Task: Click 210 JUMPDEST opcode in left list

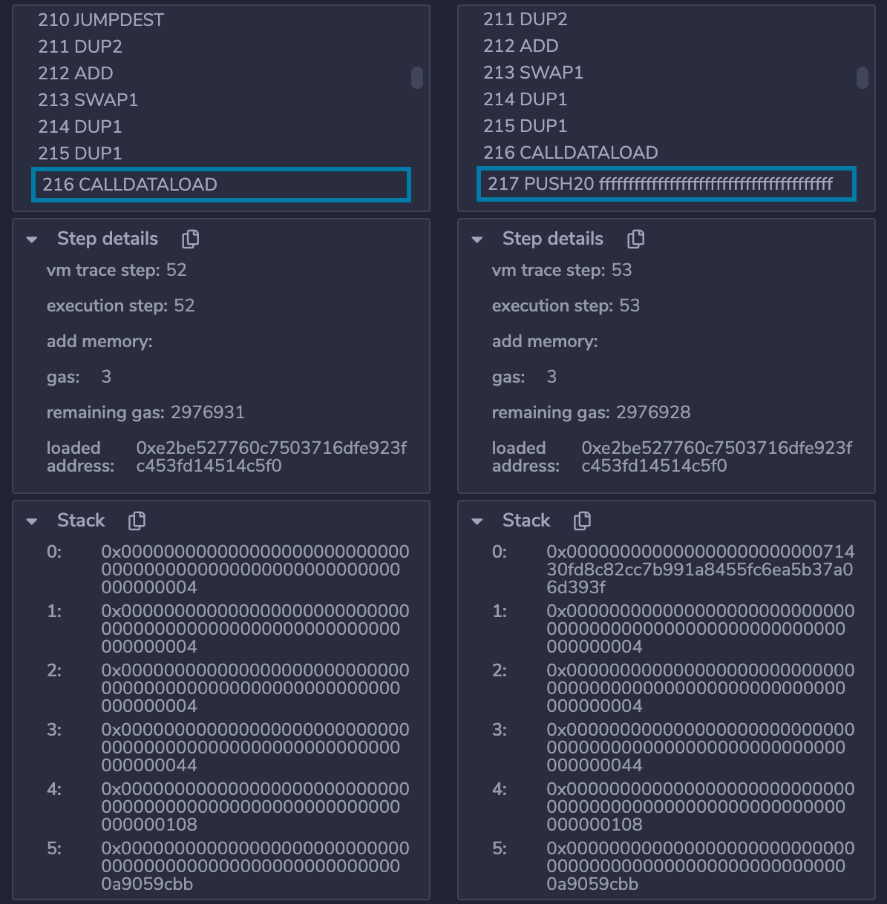Action: point(101,20)
